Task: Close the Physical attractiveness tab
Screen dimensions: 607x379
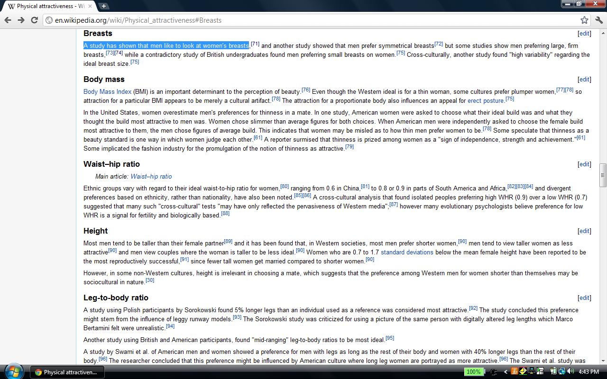Action: pos(90,6)
